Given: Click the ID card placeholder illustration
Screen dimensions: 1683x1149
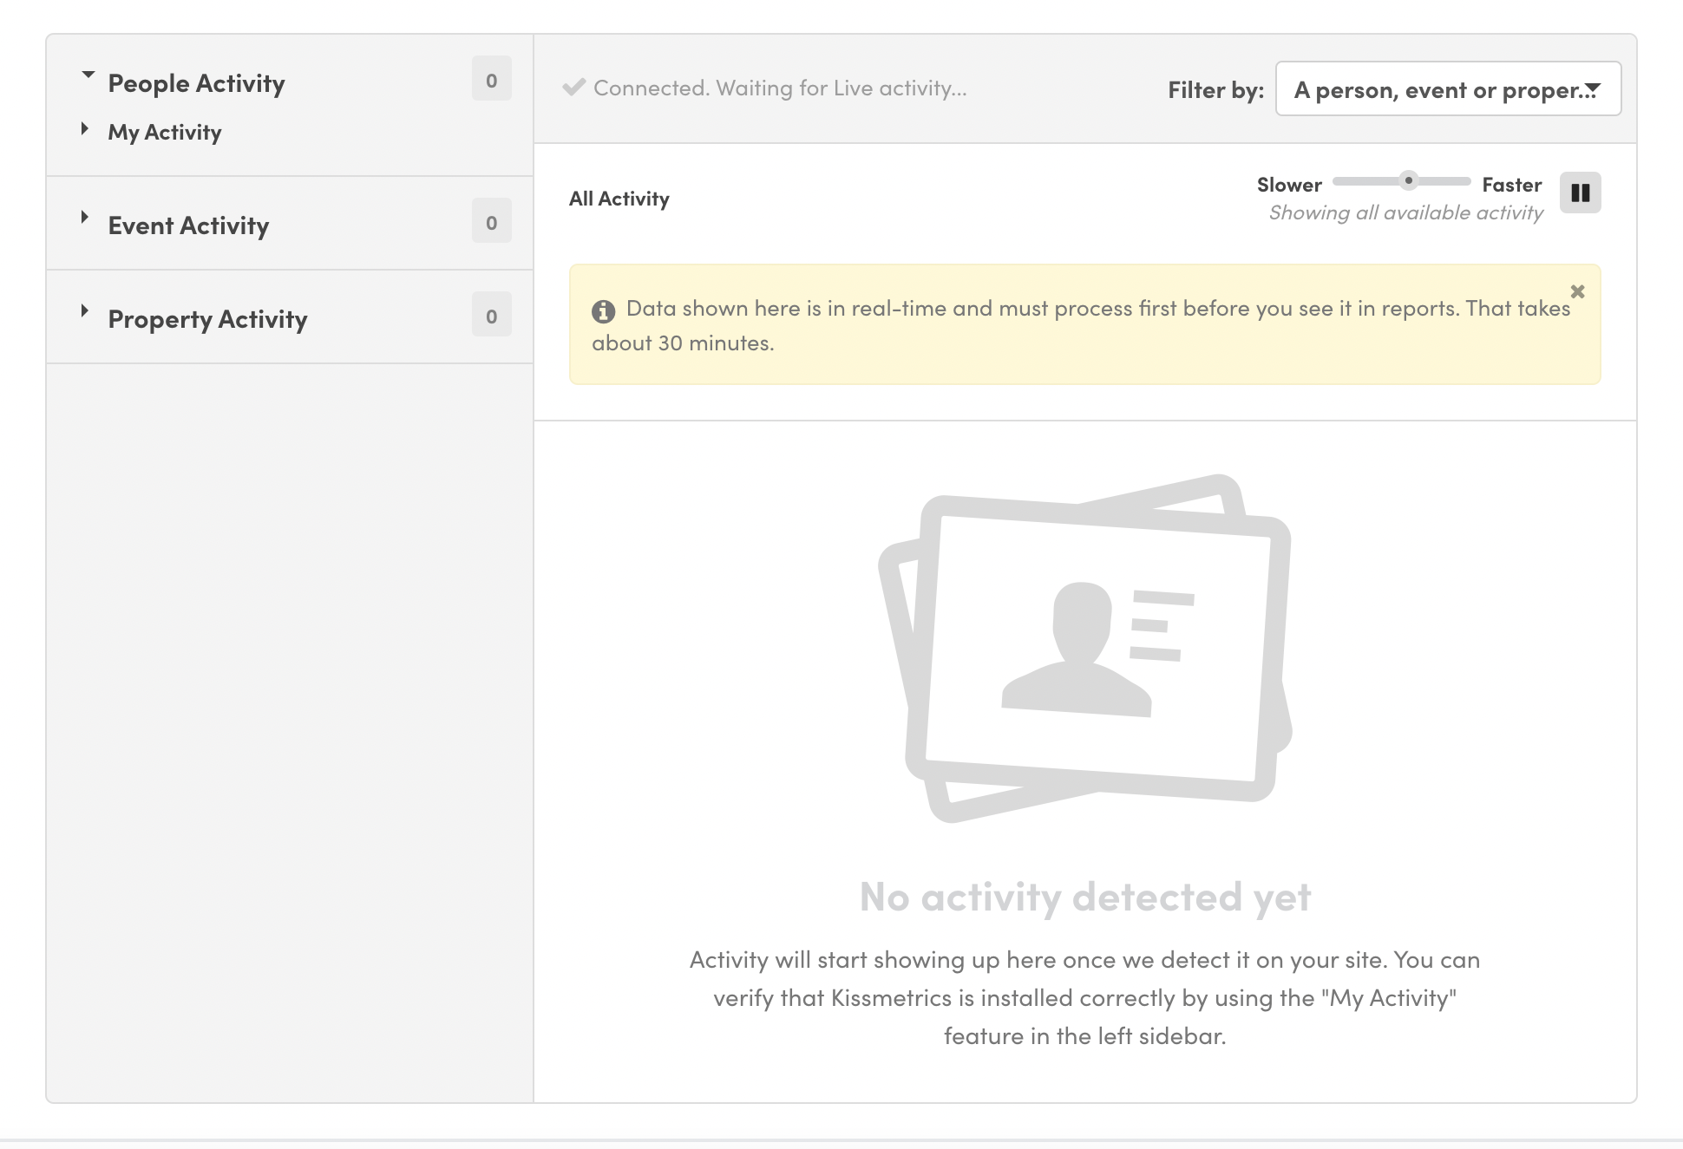Looking at the screenshot, I should click(1084, 648).
